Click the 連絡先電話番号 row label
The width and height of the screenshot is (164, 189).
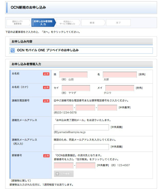tap(21, 100)
